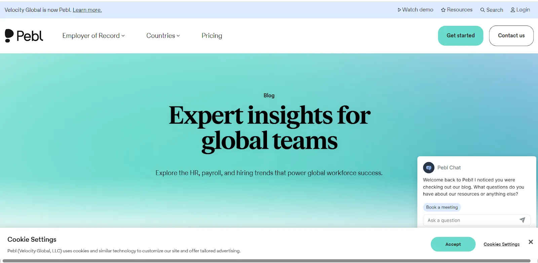Click the Watch demo text link

point(418,10)
